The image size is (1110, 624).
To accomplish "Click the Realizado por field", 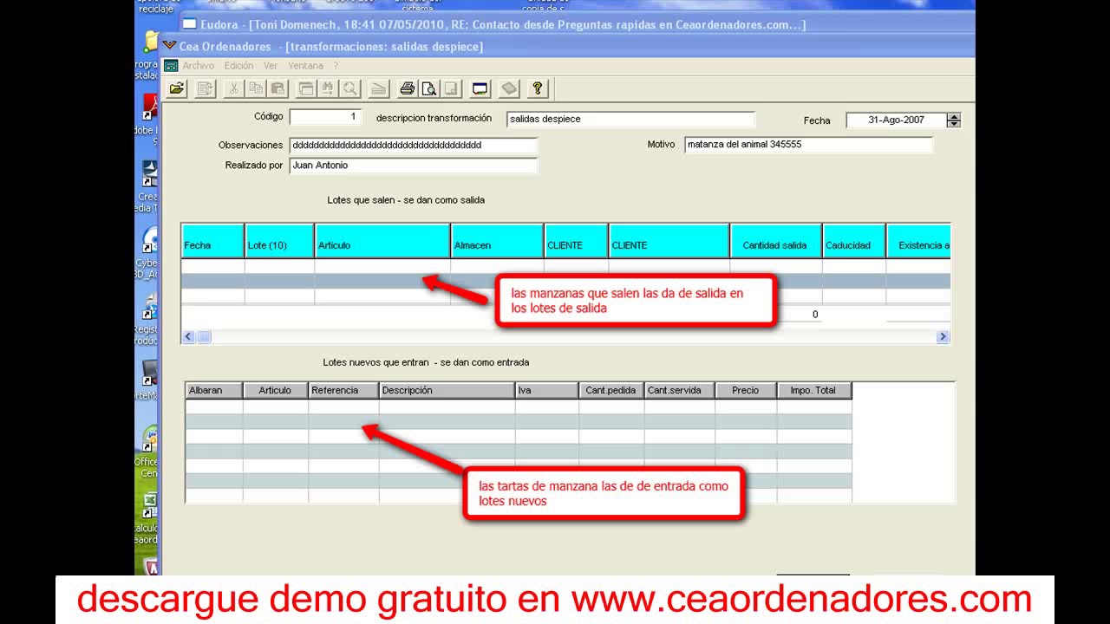I will (413, 166).
